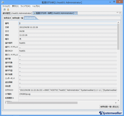Click the audit log analysis toolbar icon
The image size is (124, 116).
pyautogui.click(x=5, y=9)
